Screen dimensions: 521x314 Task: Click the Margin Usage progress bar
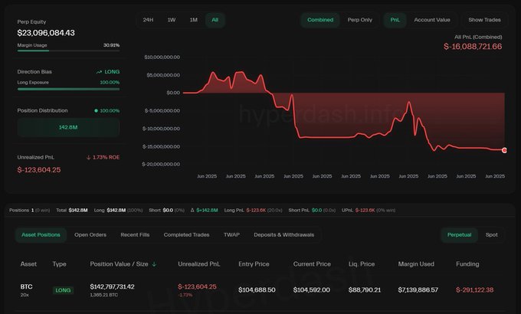[x=68, y=51]
